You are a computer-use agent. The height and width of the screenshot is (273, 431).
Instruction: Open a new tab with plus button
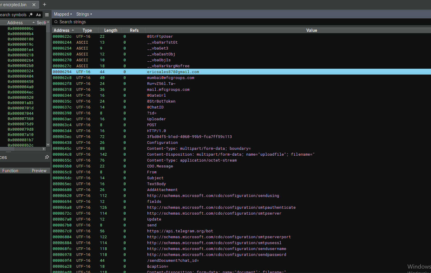[45, 4]
